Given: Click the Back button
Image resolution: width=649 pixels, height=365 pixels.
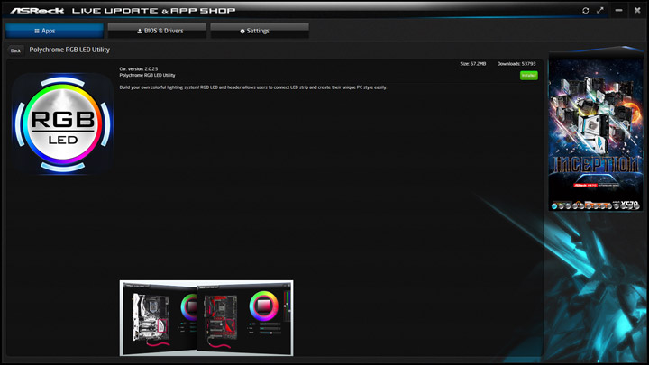Looking at the screenshot, I should [x=15, y=50].
